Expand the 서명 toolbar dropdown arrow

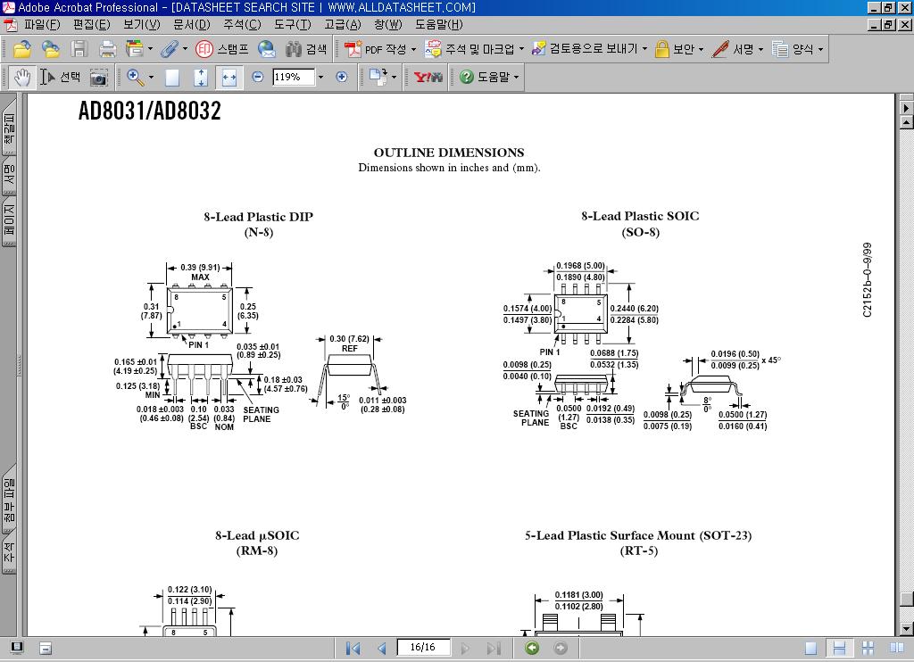[760, 50]
